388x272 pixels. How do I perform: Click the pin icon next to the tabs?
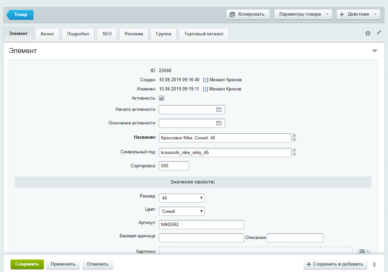tap(378, 33)
